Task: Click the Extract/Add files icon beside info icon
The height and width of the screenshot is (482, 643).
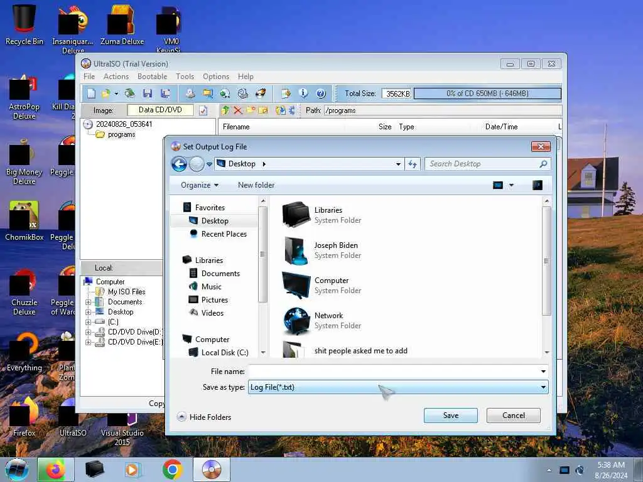Action: [286, 94]
